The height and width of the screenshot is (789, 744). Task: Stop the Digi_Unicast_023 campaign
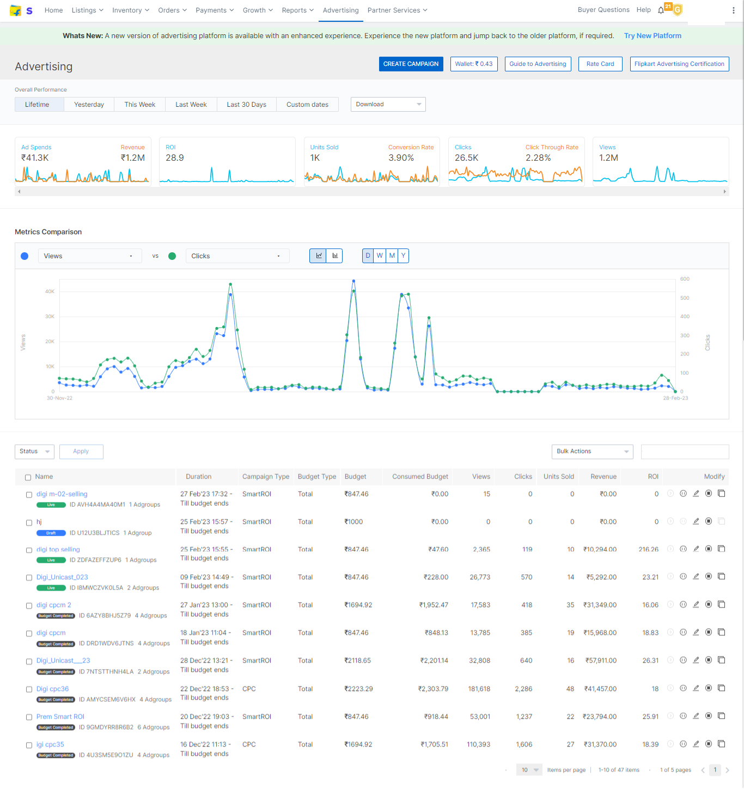(709, 577)
